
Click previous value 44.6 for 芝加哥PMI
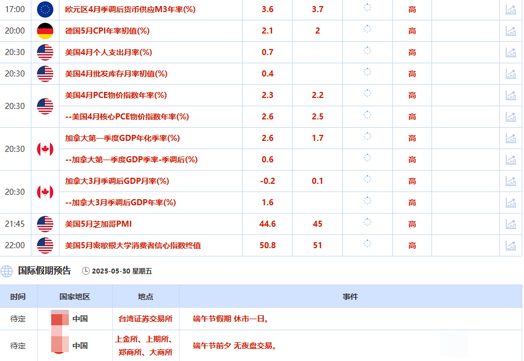point(268,224)
